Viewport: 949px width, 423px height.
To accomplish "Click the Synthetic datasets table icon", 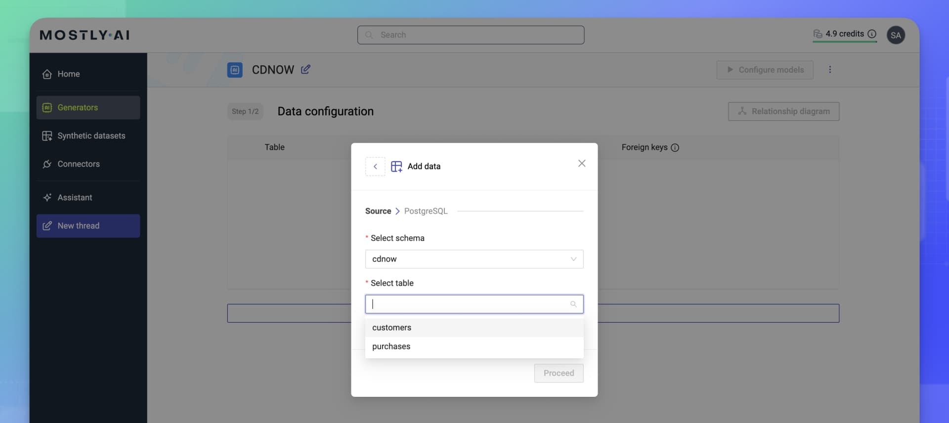I will (x=47, y=136).
